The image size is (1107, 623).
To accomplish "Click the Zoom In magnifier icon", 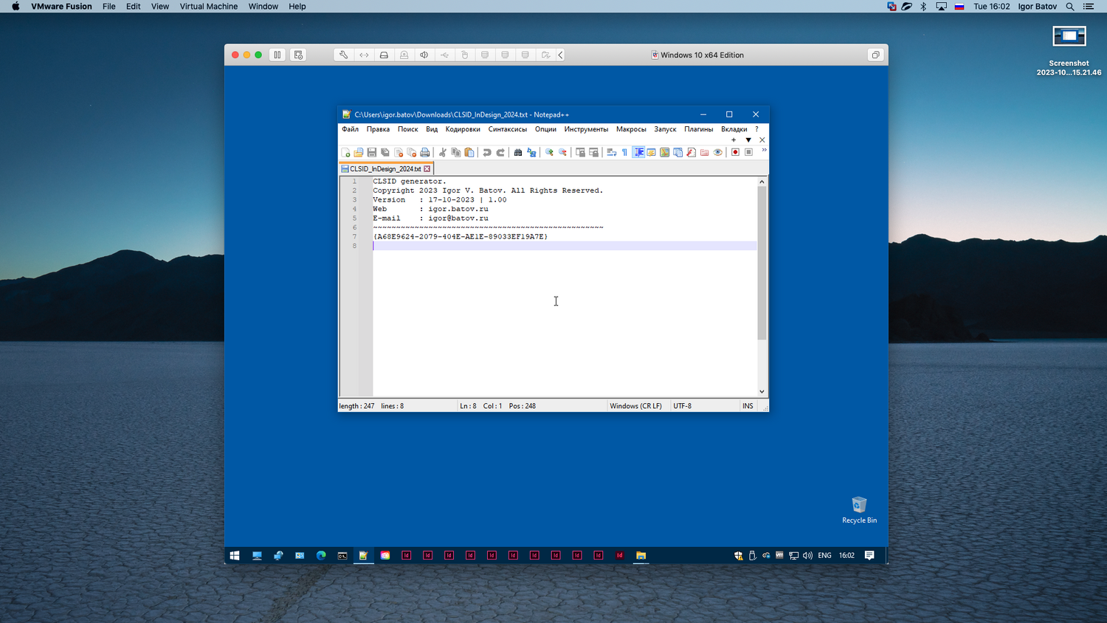I will [x=549, y=153].
